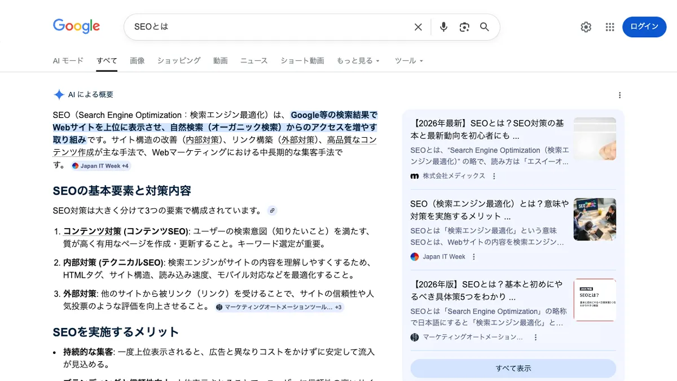Click the すべて表示 button
The height and width of the screenshot is (381, 677).
(513, 369)
